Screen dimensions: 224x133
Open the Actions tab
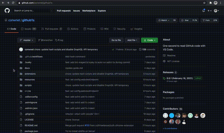(73, 29)
